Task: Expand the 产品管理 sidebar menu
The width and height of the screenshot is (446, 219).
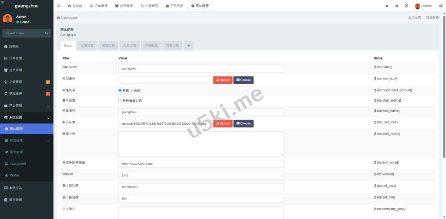Action: point(48,106)
